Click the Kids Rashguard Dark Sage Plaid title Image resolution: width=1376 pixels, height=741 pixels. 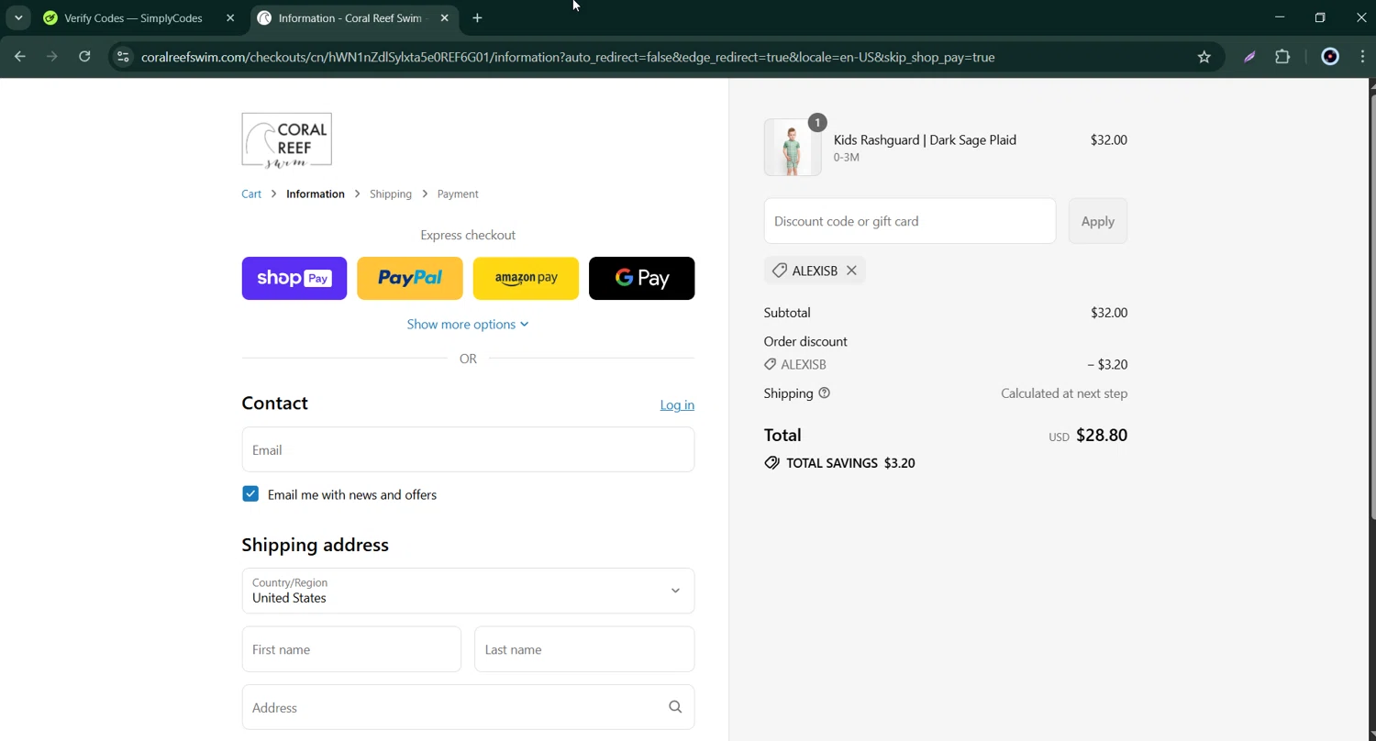925,139
